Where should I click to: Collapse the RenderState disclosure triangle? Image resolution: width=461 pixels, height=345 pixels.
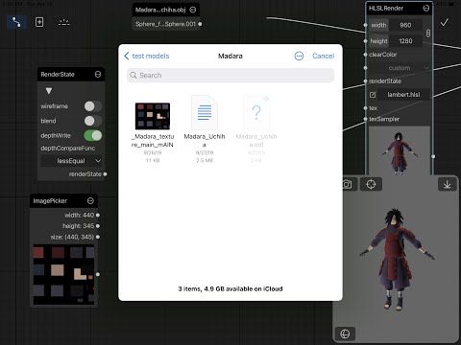pos(49,91)
